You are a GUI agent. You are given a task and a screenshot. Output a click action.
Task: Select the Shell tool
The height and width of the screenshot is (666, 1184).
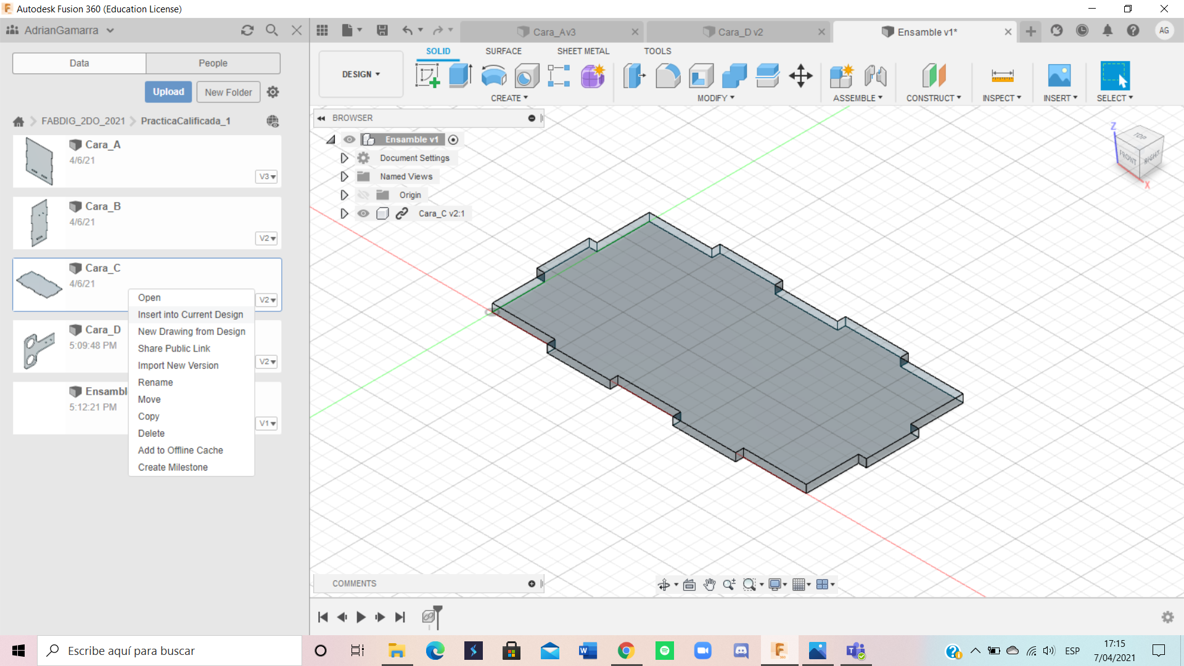coord(701,76)
